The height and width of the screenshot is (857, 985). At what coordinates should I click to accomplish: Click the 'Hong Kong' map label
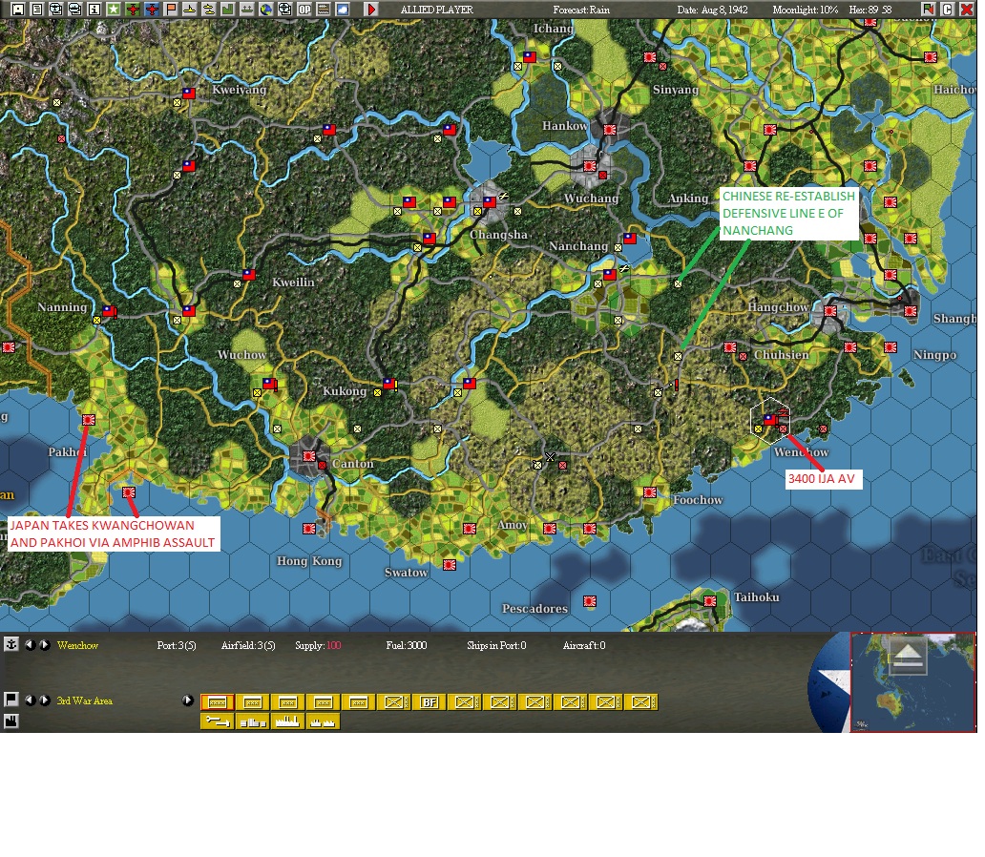point(309,561)
